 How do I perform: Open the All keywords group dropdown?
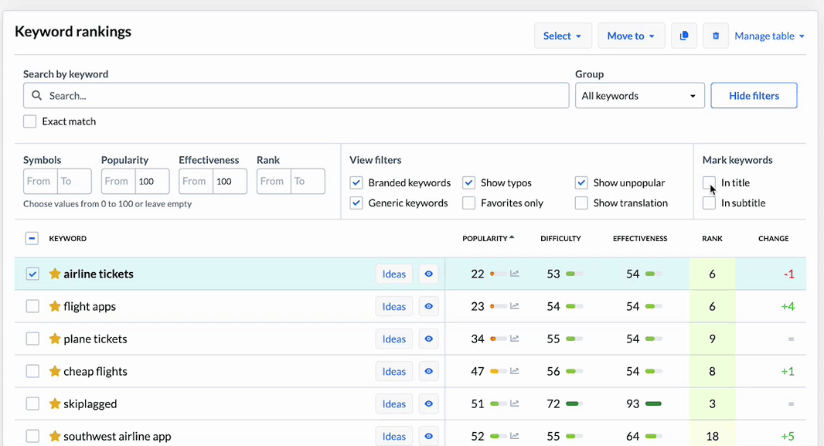tap(639, 96)
